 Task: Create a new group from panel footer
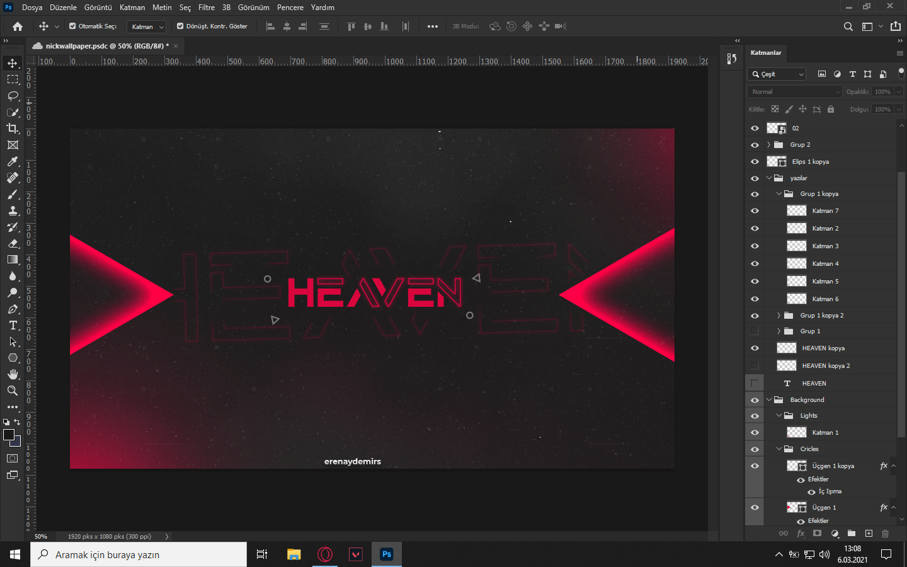point(852,533)
